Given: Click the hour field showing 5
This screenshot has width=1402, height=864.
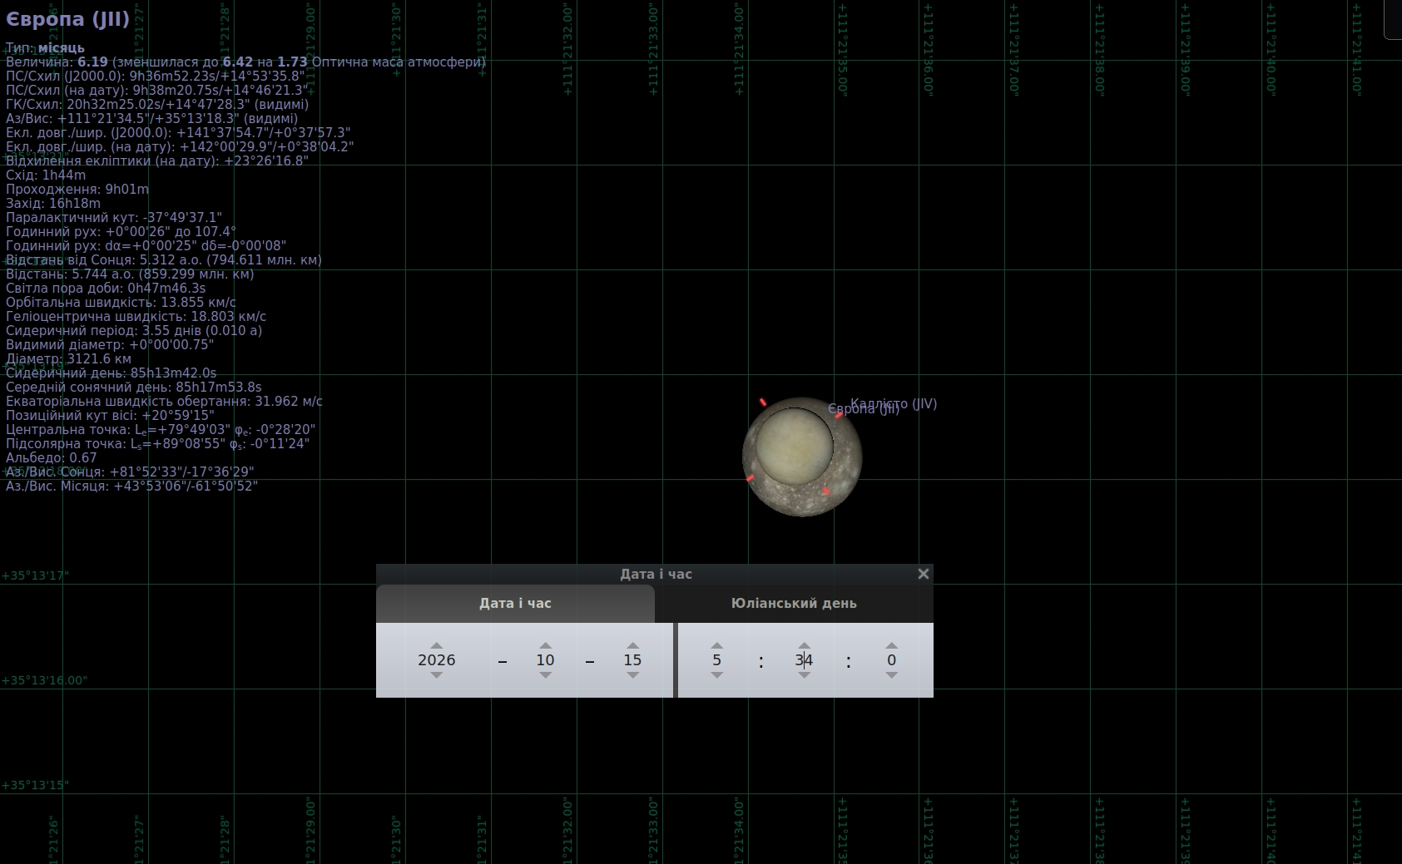Looking at the screenshot, I should [x=716, y=660].
